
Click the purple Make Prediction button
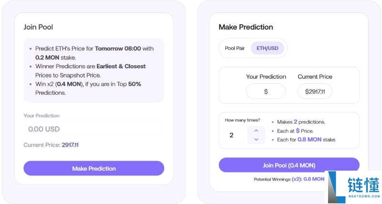[94, 168]
